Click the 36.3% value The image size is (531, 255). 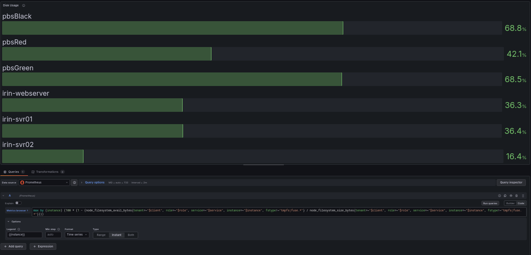click(x=515, y=105)
